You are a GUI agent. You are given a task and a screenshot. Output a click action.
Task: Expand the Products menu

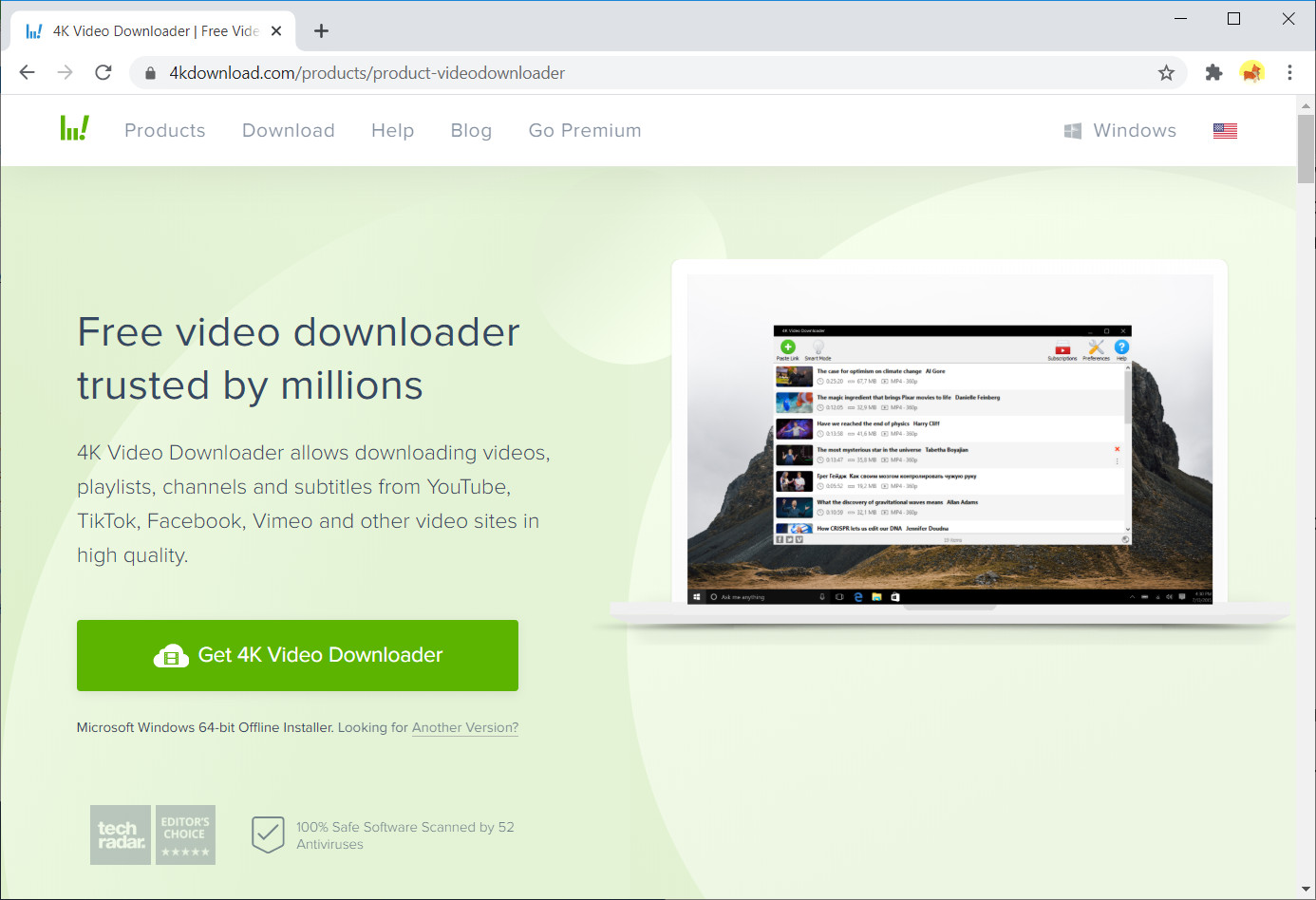(x=165, y=131)
